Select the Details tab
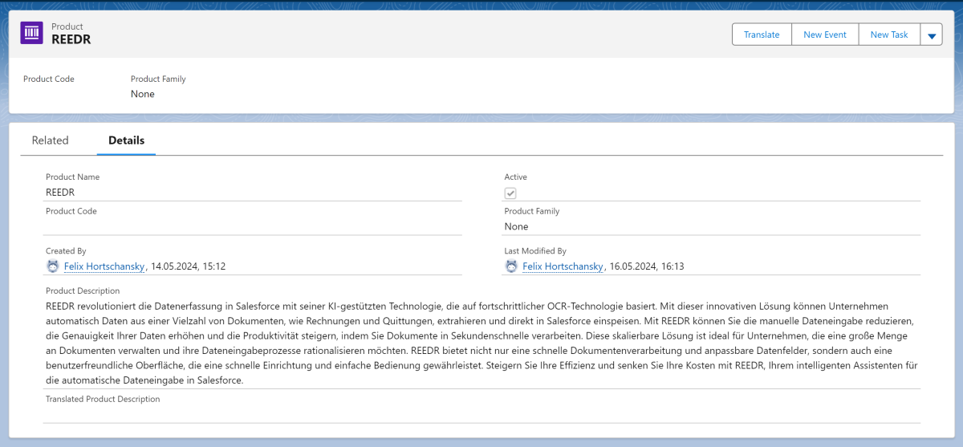Image resolution: width=963 pixels, height=447 pixels. tap(126, 140)
